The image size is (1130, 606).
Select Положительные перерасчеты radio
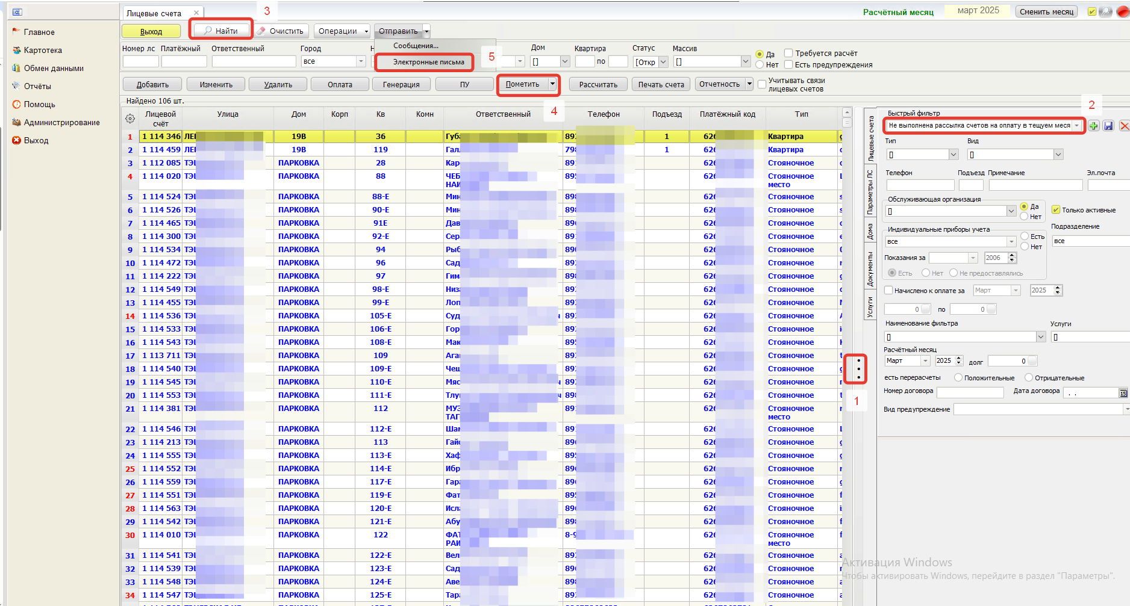point(958,378)
